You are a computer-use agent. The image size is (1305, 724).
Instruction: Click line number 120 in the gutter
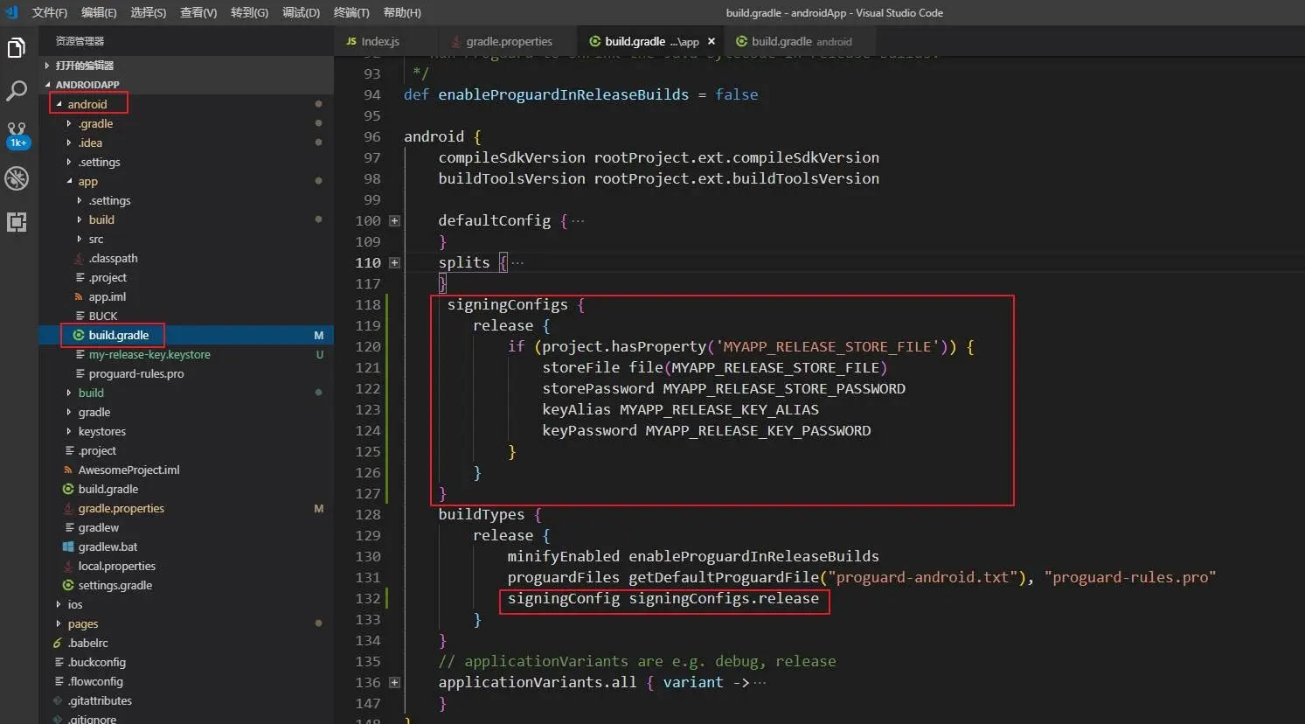[x=368, y=347]
